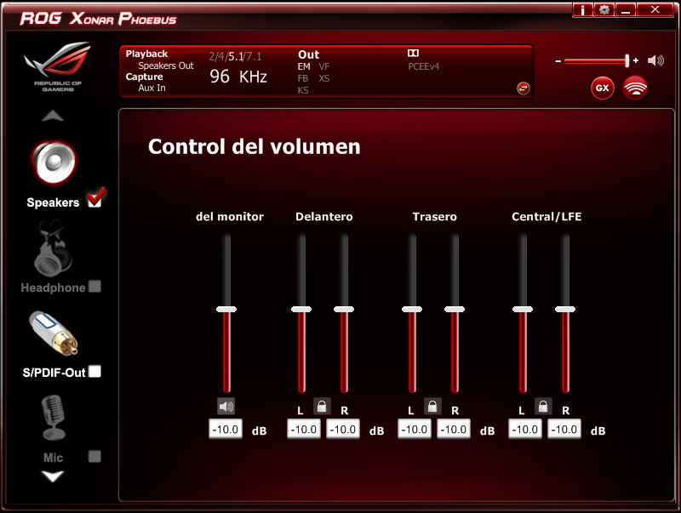The height and width of the screenshot is (513, 681).
Task: Enable the Mic checkbox
Action: click(94, 456)
